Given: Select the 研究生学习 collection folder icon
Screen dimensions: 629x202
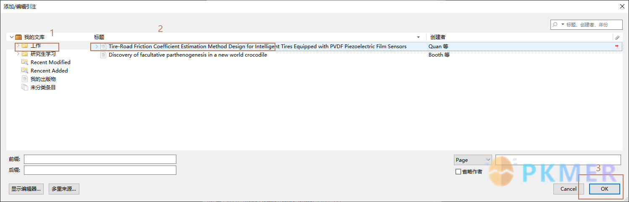Looking at the screenshot, I should coord(25,54).
